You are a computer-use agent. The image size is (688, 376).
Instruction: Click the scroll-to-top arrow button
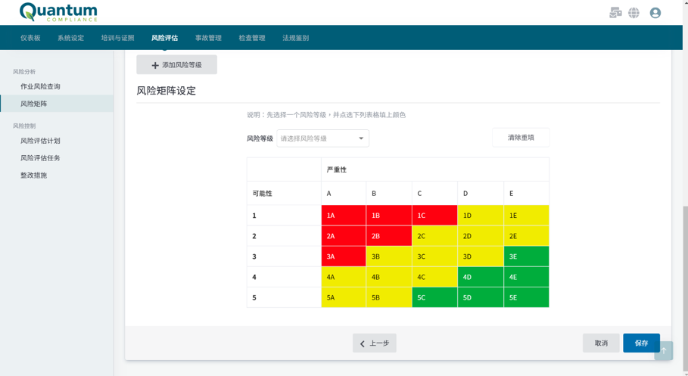point(664,350)
